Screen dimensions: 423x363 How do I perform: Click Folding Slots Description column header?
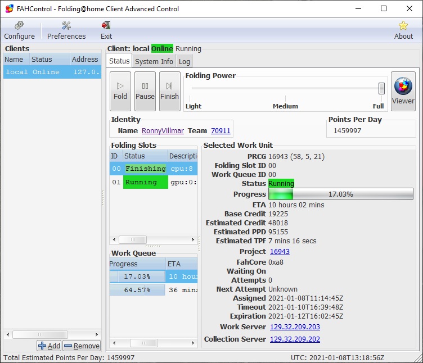pos(183,156)
